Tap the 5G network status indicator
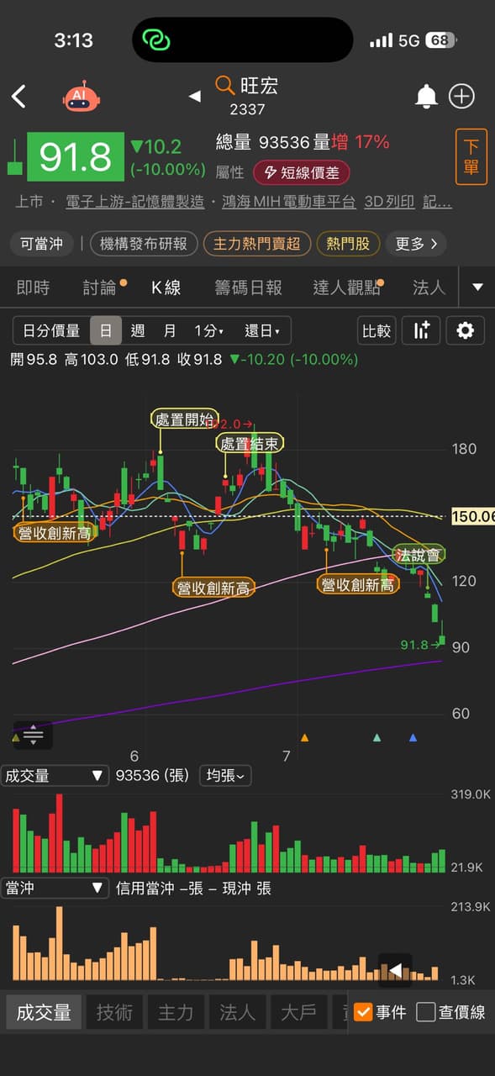The width and height of the screenshot is (495, 1076). coord(409,40)
